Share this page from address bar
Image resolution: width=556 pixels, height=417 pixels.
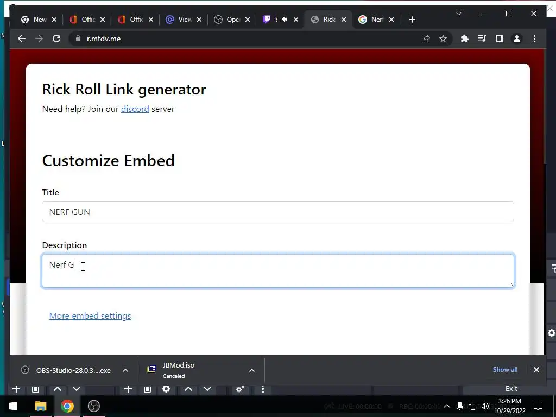click(426, 39)
